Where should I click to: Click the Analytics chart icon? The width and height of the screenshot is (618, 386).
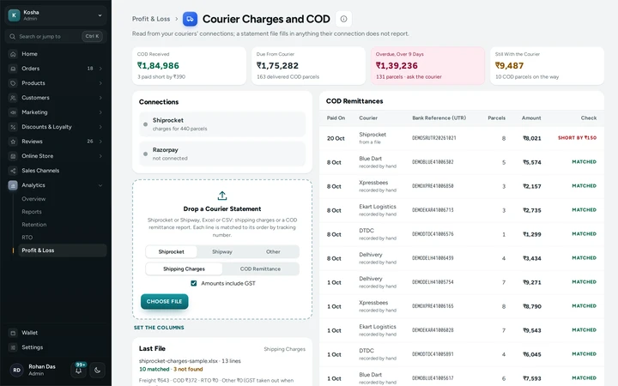pos(13,185)
